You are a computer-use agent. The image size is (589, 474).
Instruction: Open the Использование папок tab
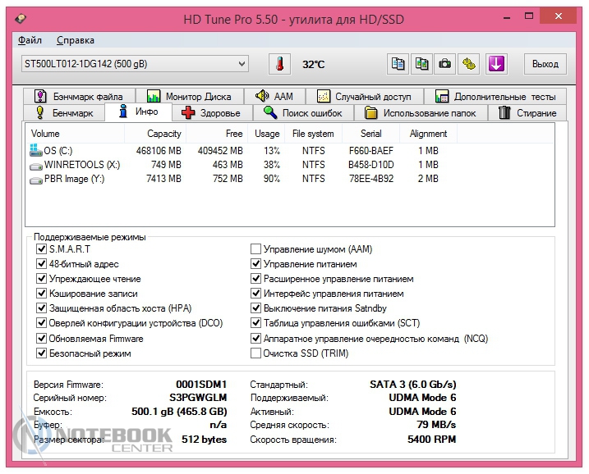[421, 113]
